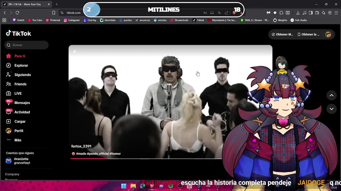This screenshot has width=341, height=191.
Task: Click the Obtener la ... app button
Action: coord(308,34)
